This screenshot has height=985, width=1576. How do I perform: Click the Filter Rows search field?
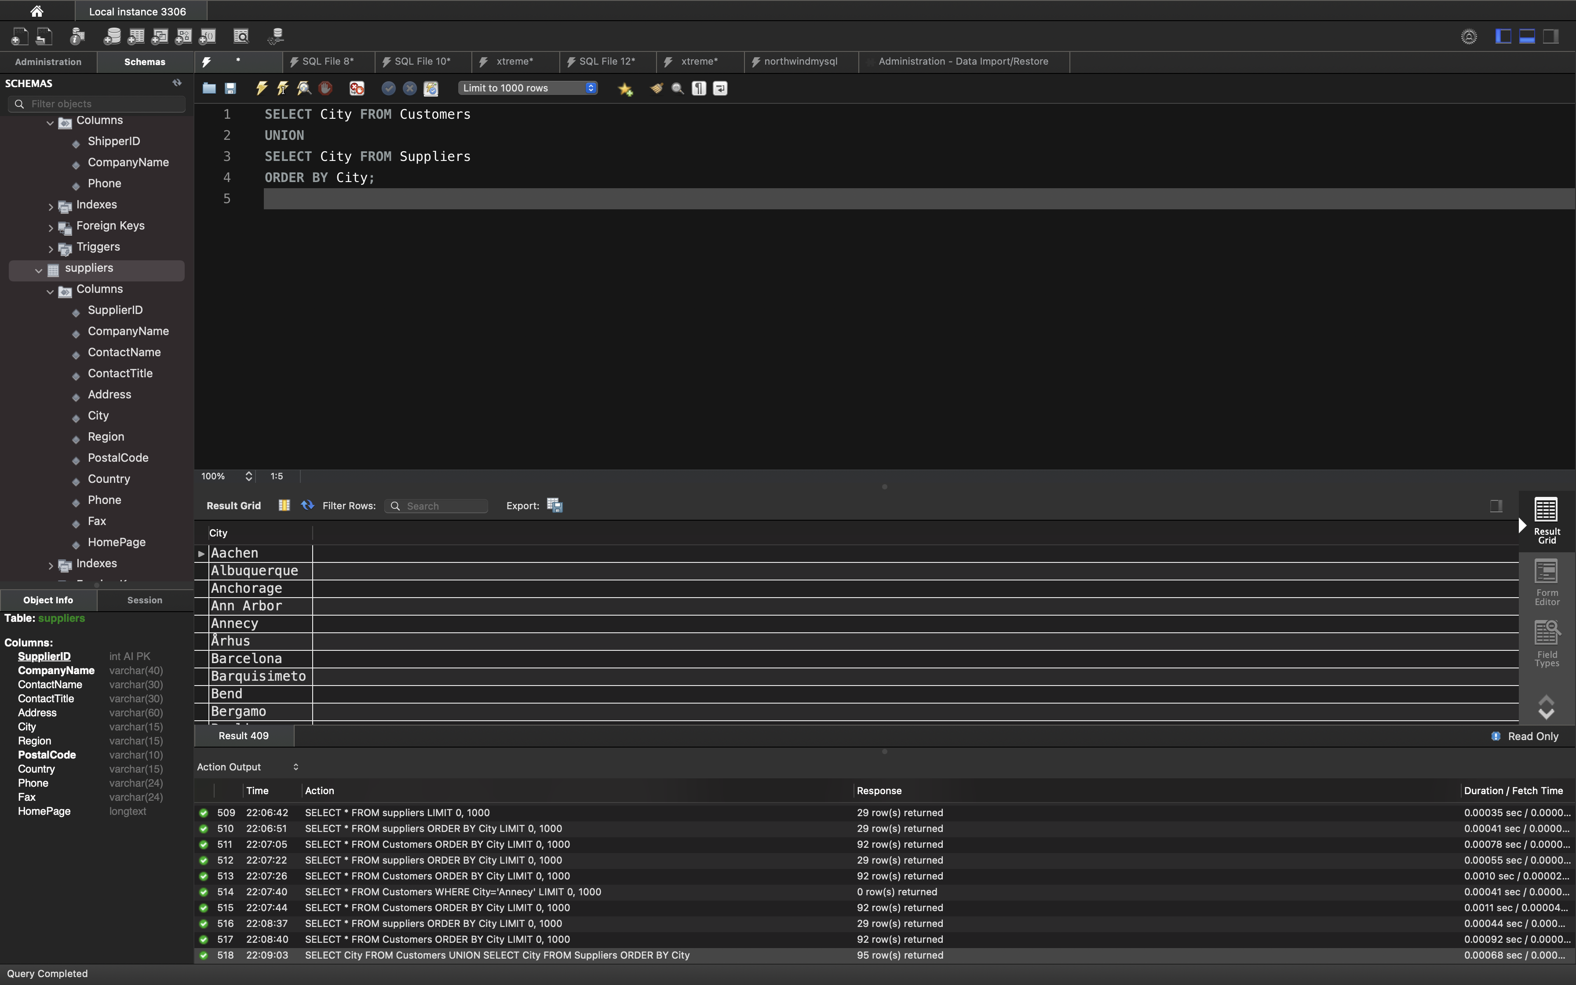(x=444, y=506)
